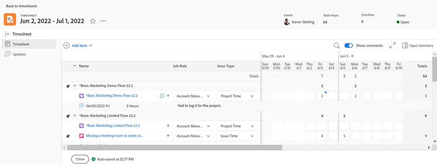This screenshot has height=165, width=437.
Task: Click the favorite star next to timesheet title
Action: pos(93,21)
